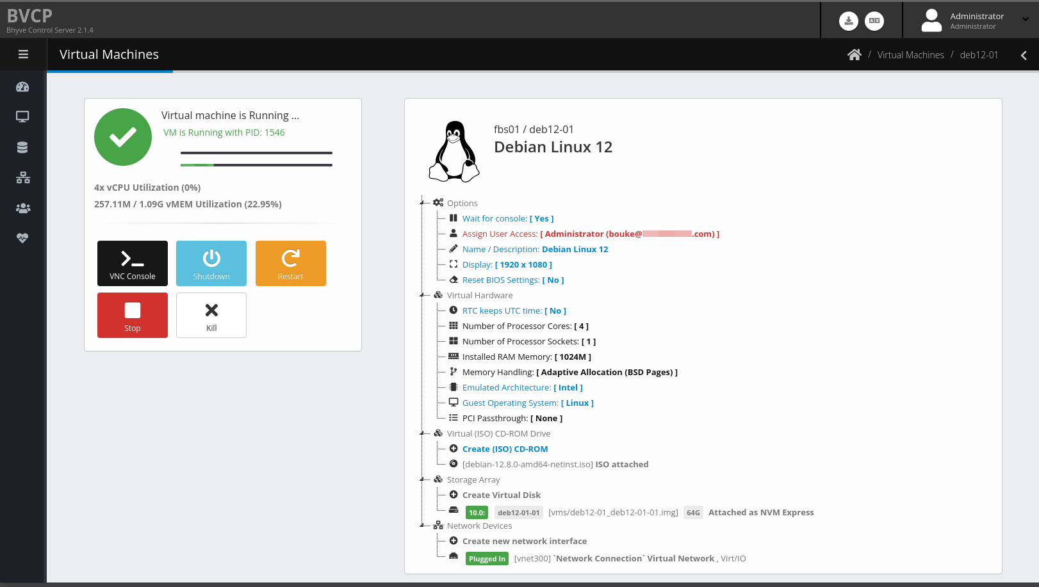
Task: Open the network sidebar icon
Action: point(23,177)
